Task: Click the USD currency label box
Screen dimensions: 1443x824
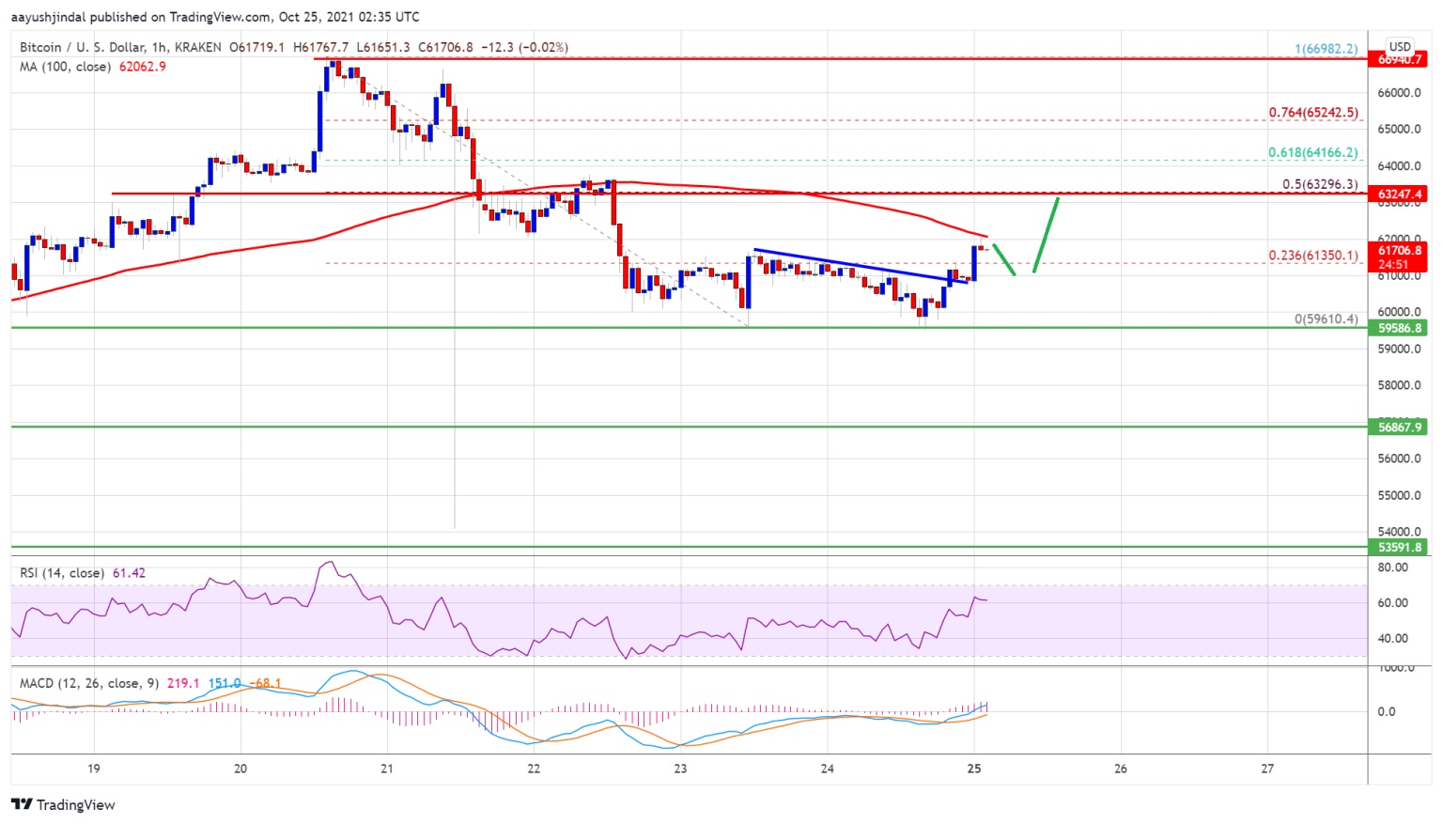Action: coord(1400,46)
